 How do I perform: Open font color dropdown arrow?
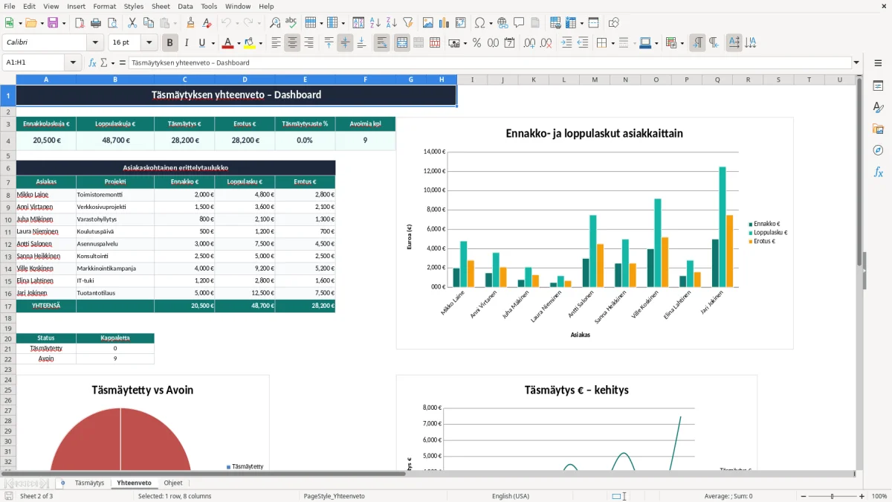[x=238, y=43]
